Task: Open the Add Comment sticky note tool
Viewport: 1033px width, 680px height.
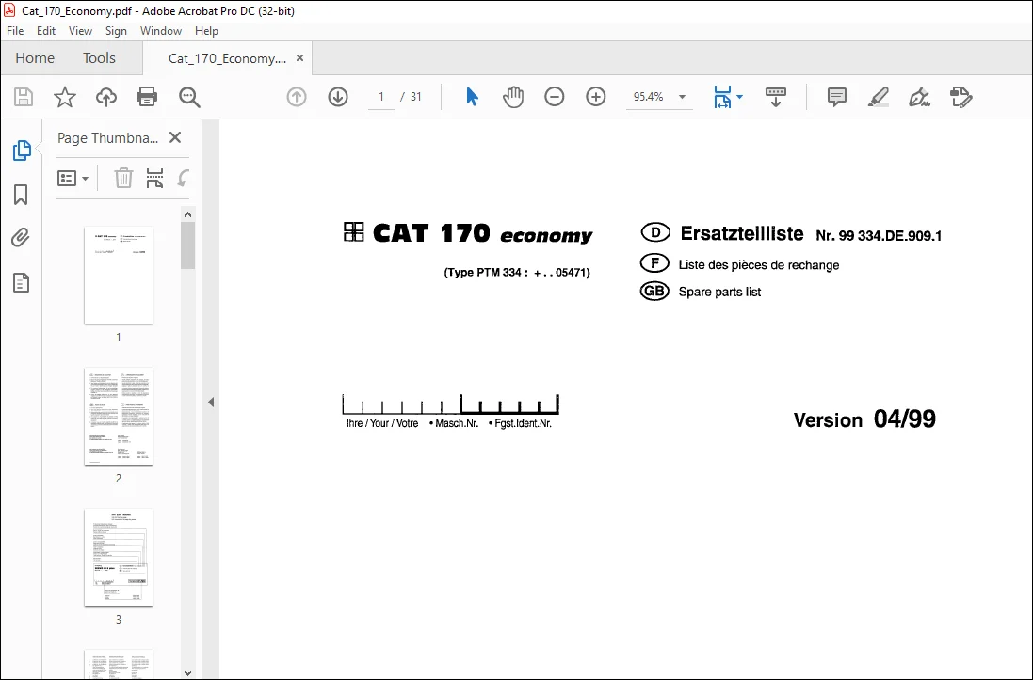Action: (837, 97)
